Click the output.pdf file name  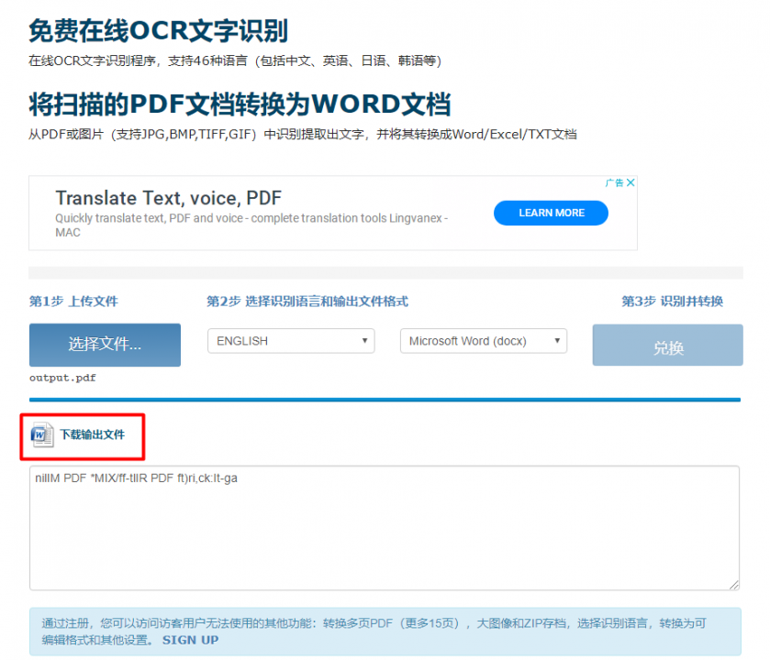tap(62, 378)
